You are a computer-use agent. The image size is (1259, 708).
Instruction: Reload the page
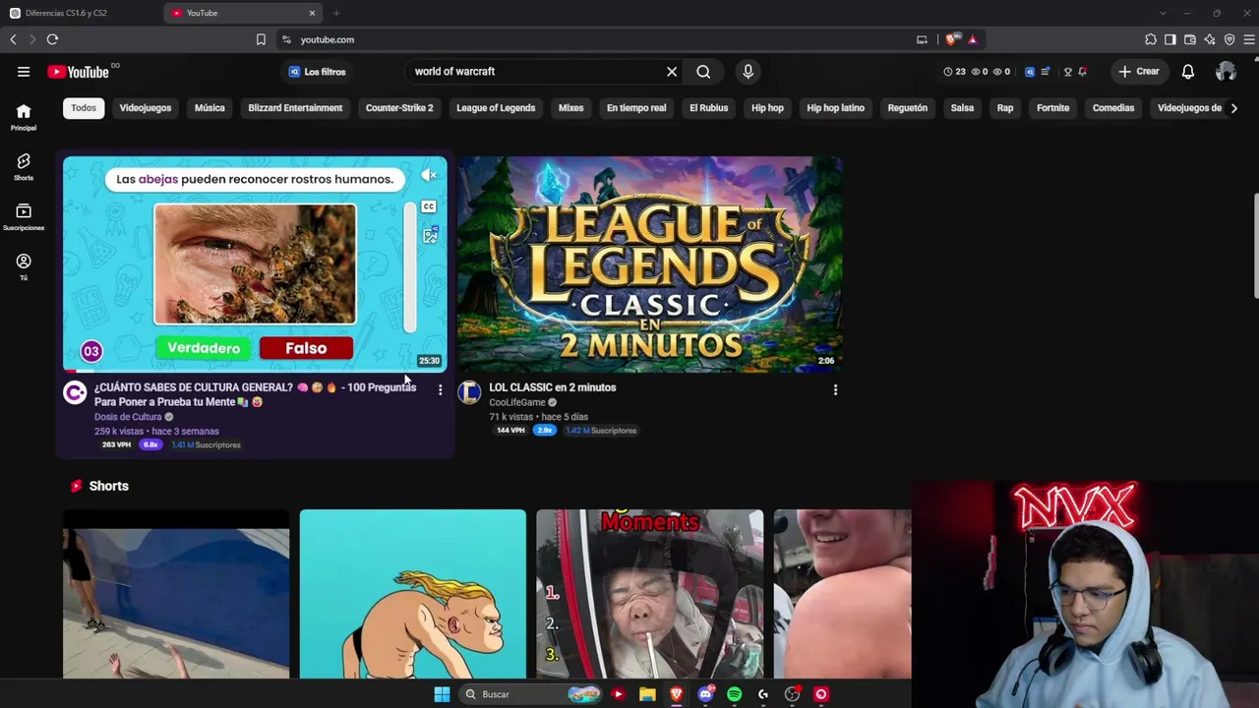(52, 39)
